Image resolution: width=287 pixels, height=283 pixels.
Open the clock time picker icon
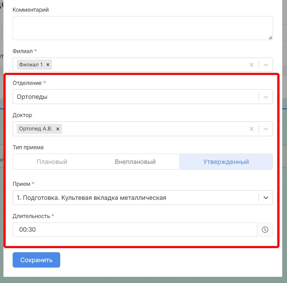265,230
